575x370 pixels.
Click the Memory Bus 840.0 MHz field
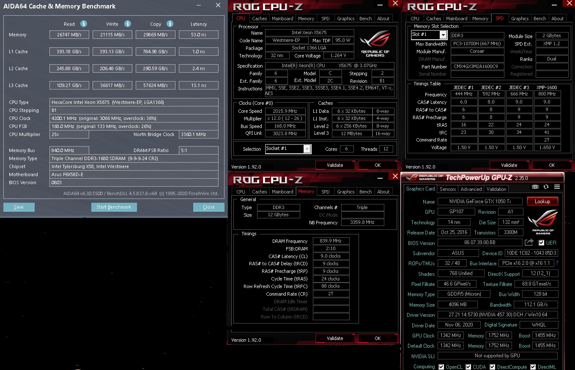click(69, 150)
